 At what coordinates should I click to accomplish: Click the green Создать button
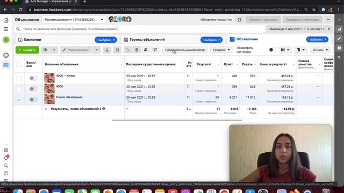27,50
